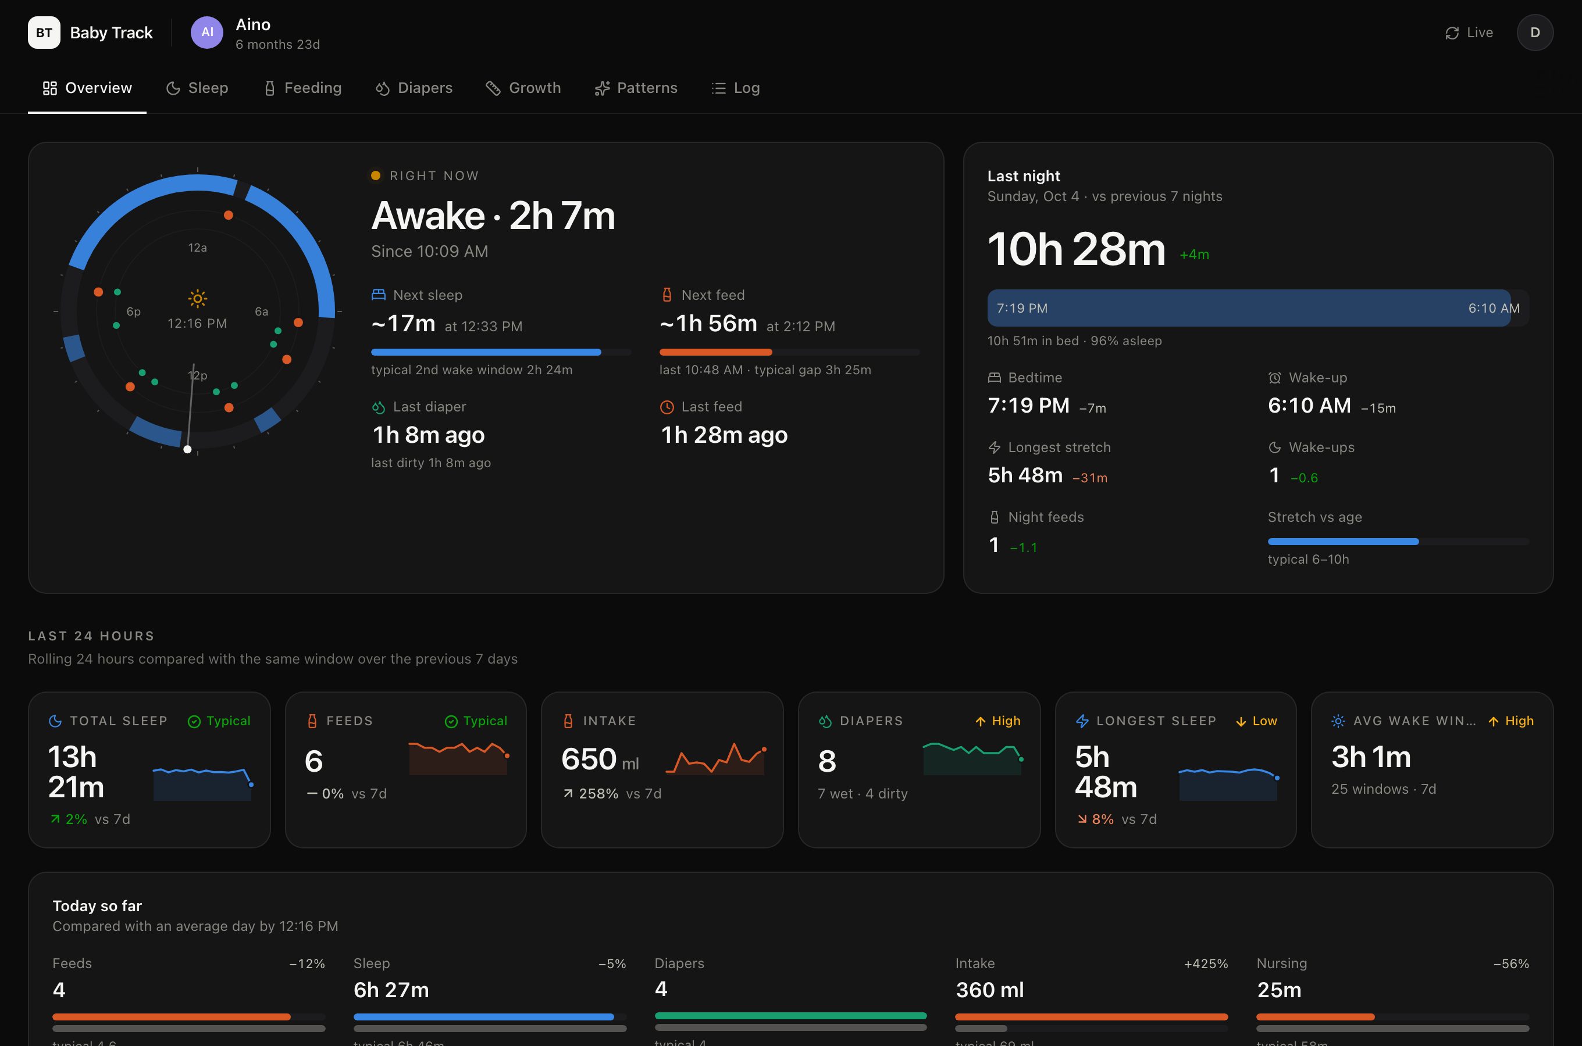
Task: Click the bed icon beside Next sleep
Action: click(x=379, y=295)
